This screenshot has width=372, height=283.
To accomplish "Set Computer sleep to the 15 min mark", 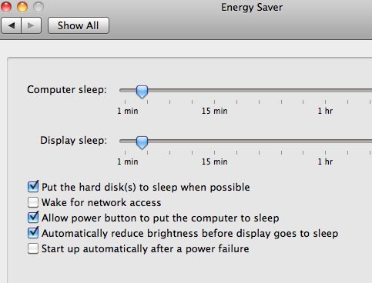I will 214,90.
